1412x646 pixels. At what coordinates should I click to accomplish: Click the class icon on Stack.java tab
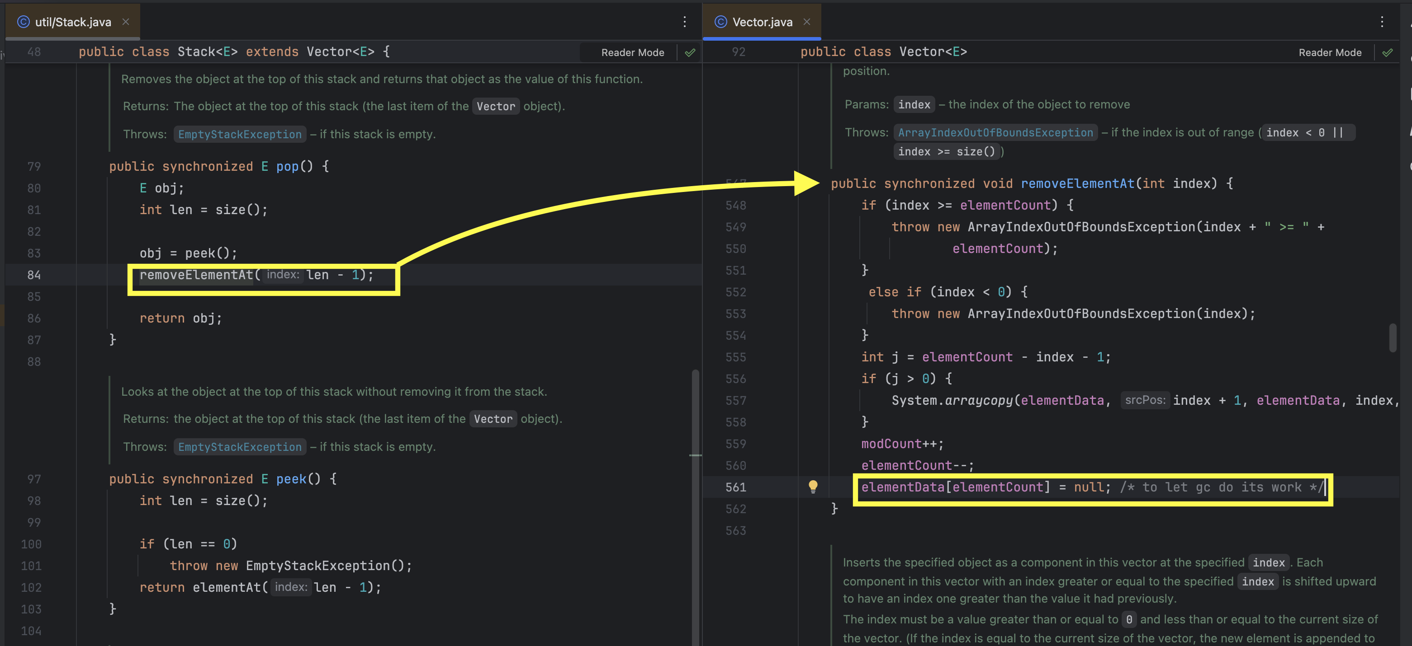tap(23, 22)
